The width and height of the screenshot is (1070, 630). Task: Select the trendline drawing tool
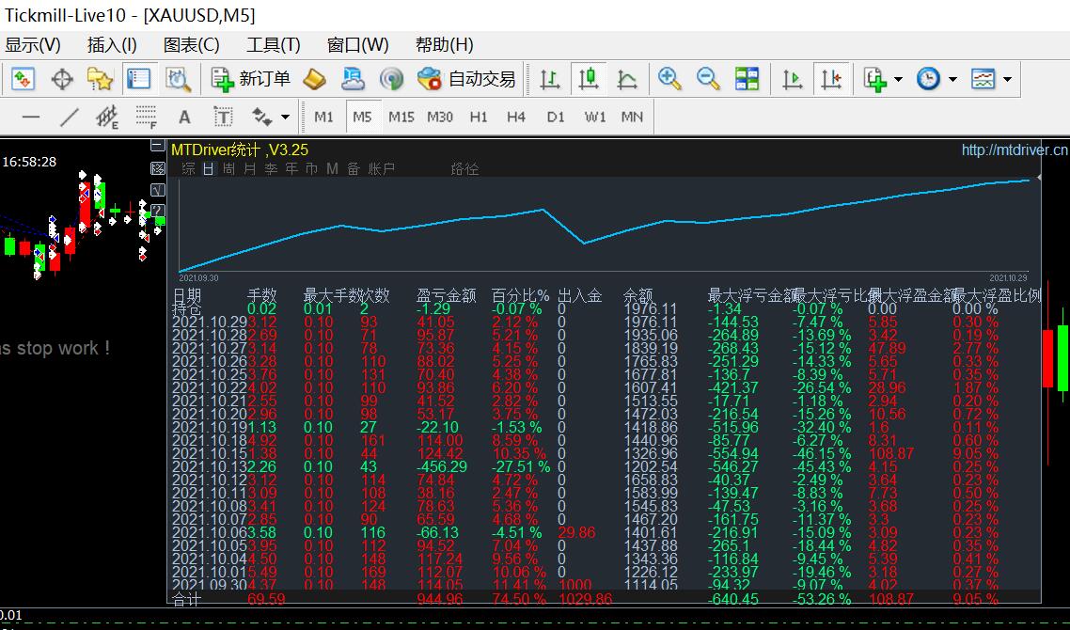point(70,118)
